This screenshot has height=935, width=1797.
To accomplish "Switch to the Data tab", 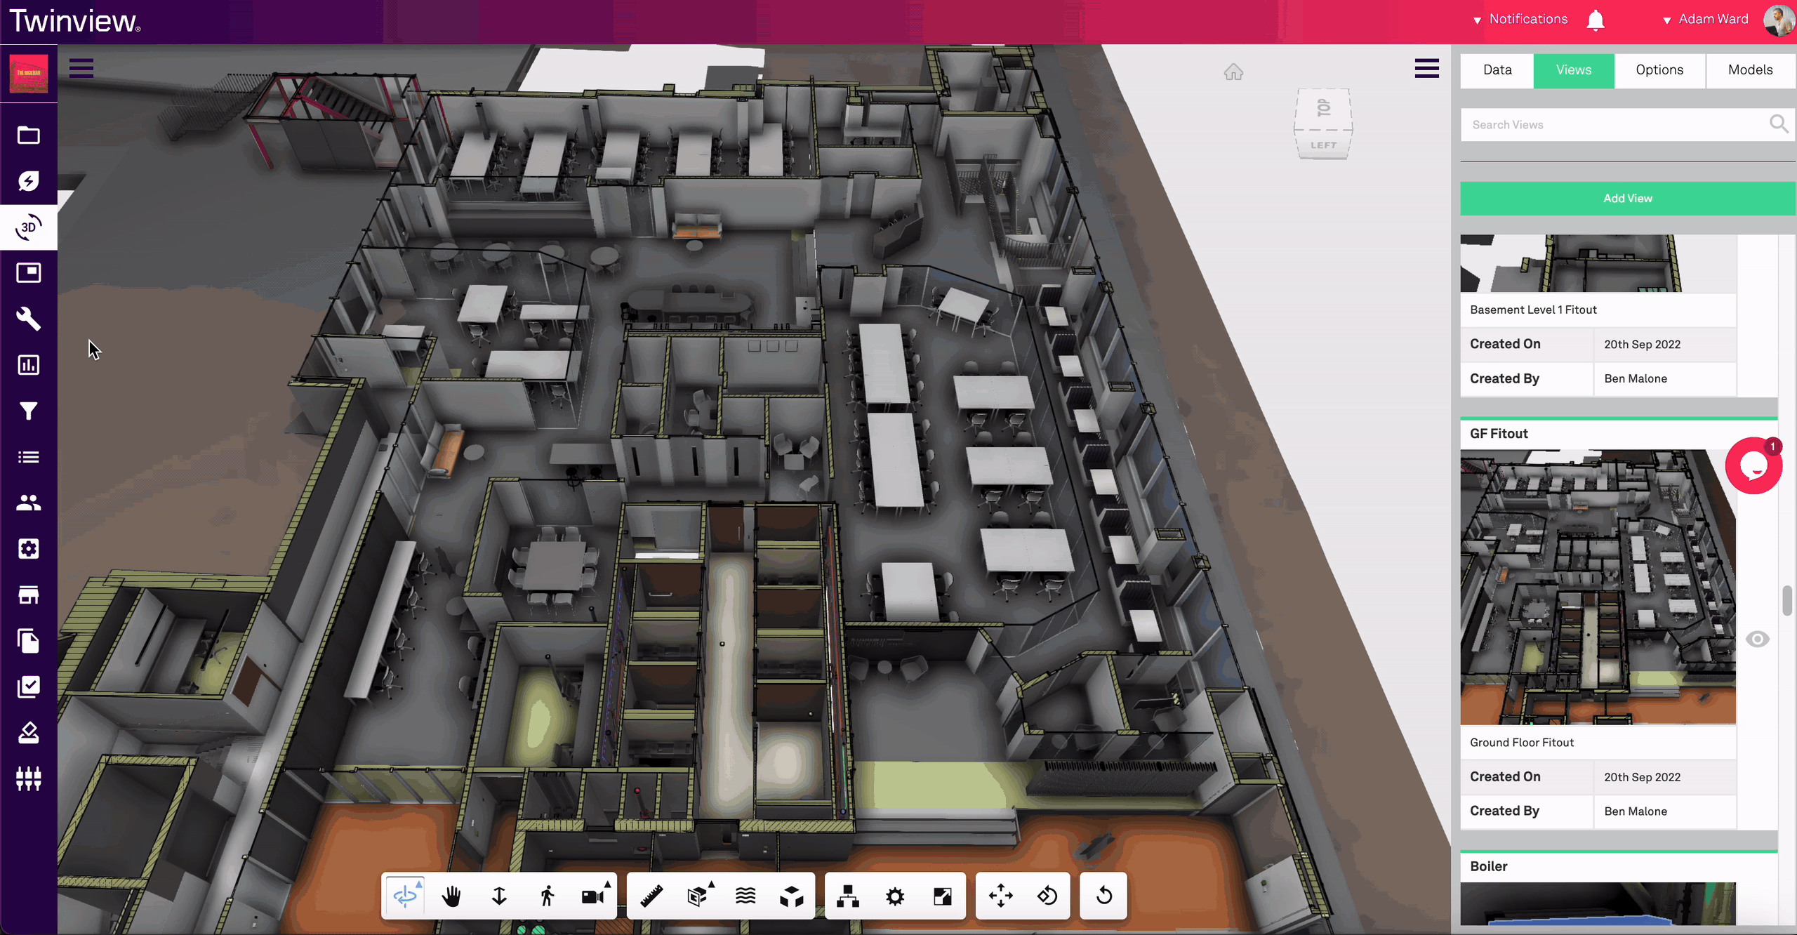I will tap(1497, 69).
